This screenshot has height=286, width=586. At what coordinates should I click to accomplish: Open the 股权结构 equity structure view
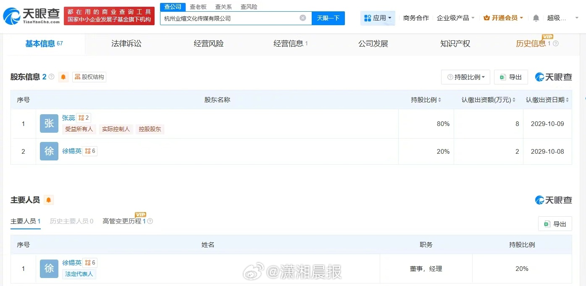[x=89, y=77]
